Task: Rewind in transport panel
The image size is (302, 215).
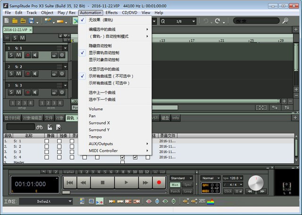Action: (x=83, y=182)
